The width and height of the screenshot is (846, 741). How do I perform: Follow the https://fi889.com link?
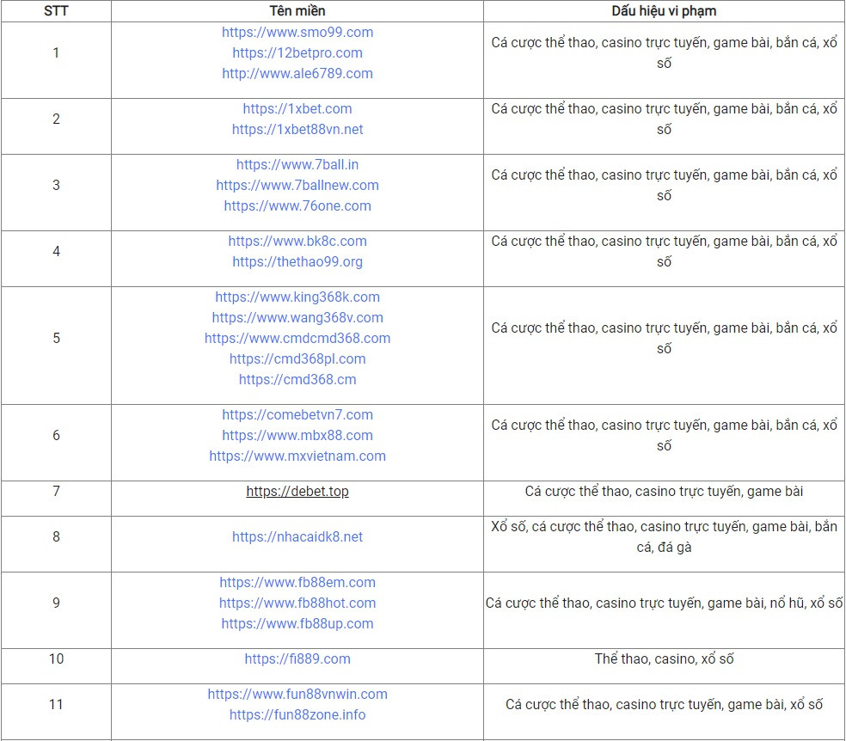pyautogui.click(x=297, y=659)
